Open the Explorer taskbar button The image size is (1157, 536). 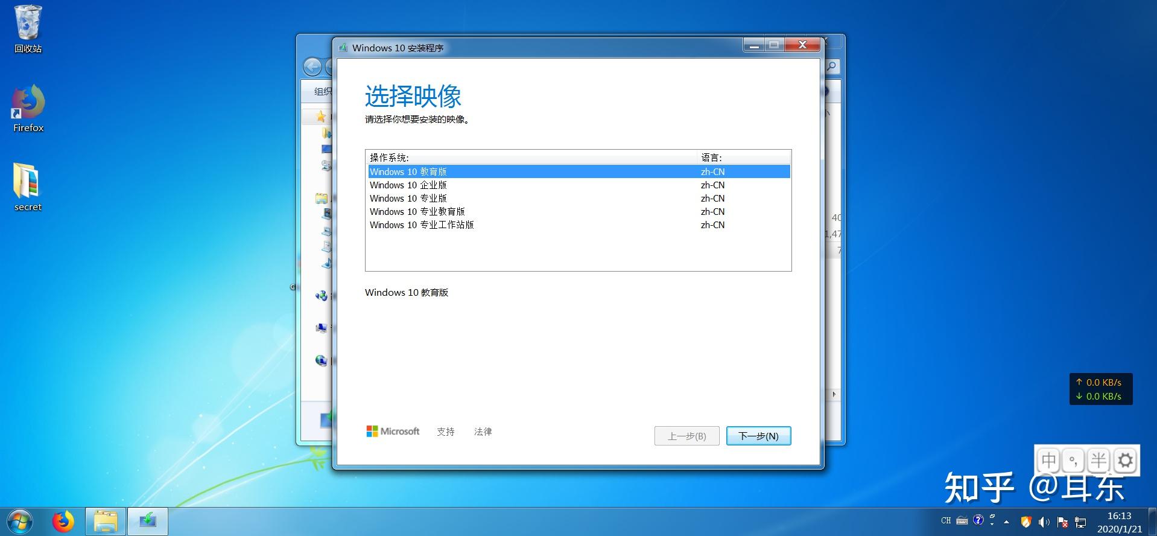pos(106,522)
